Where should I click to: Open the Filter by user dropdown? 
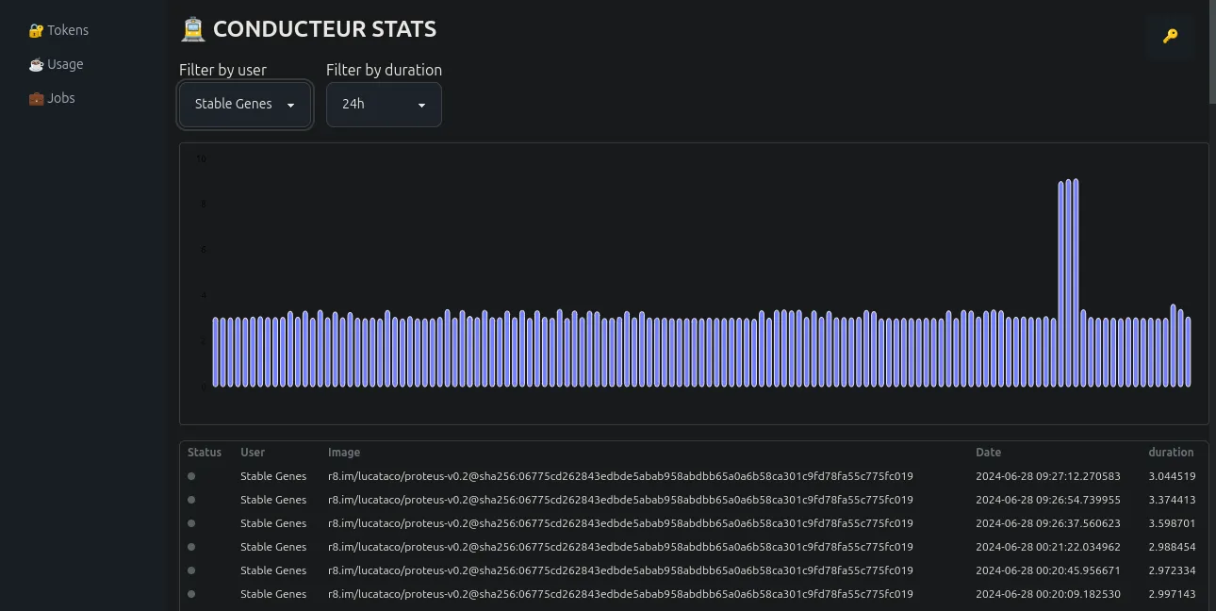click(245, 104)
